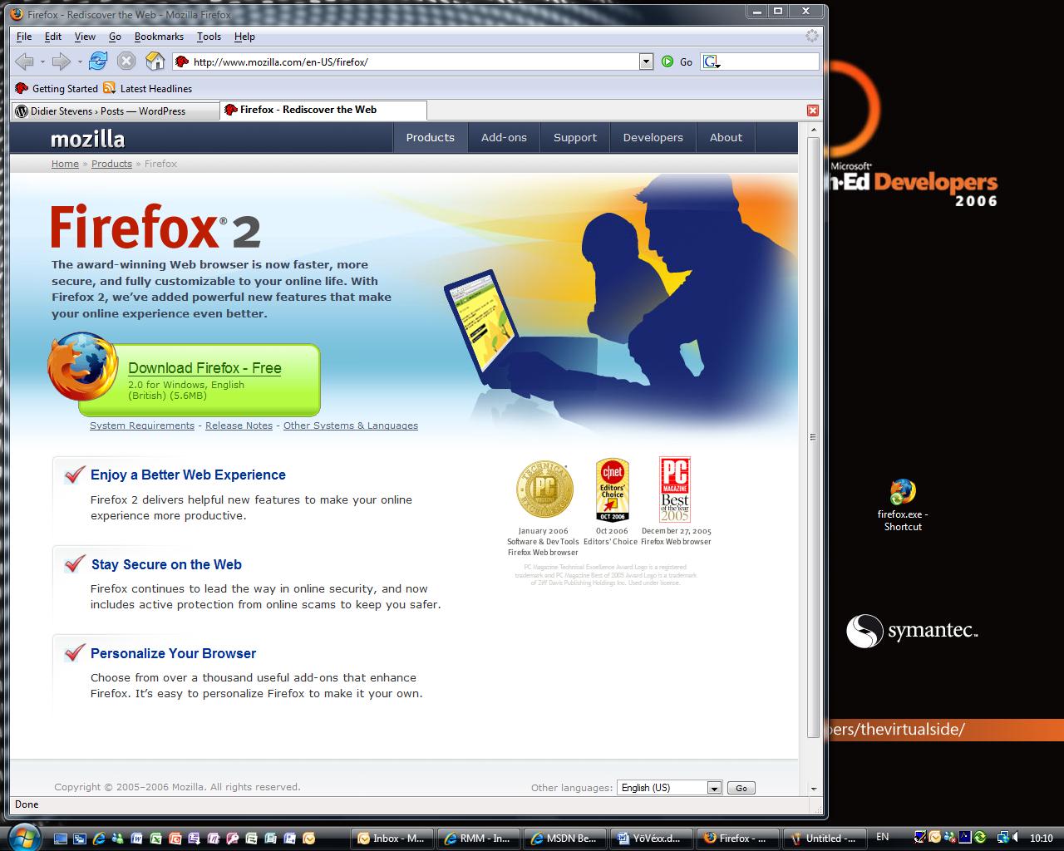Click the Forward navigation arrow
The image size is (1064, 851).
click(61, 61)
